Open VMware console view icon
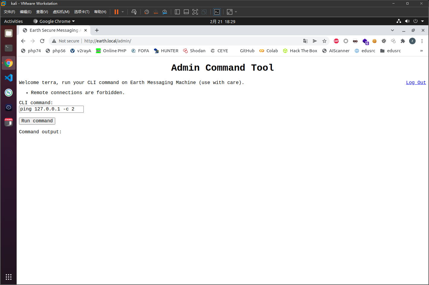Screen dimensions: 429x285 217,12
